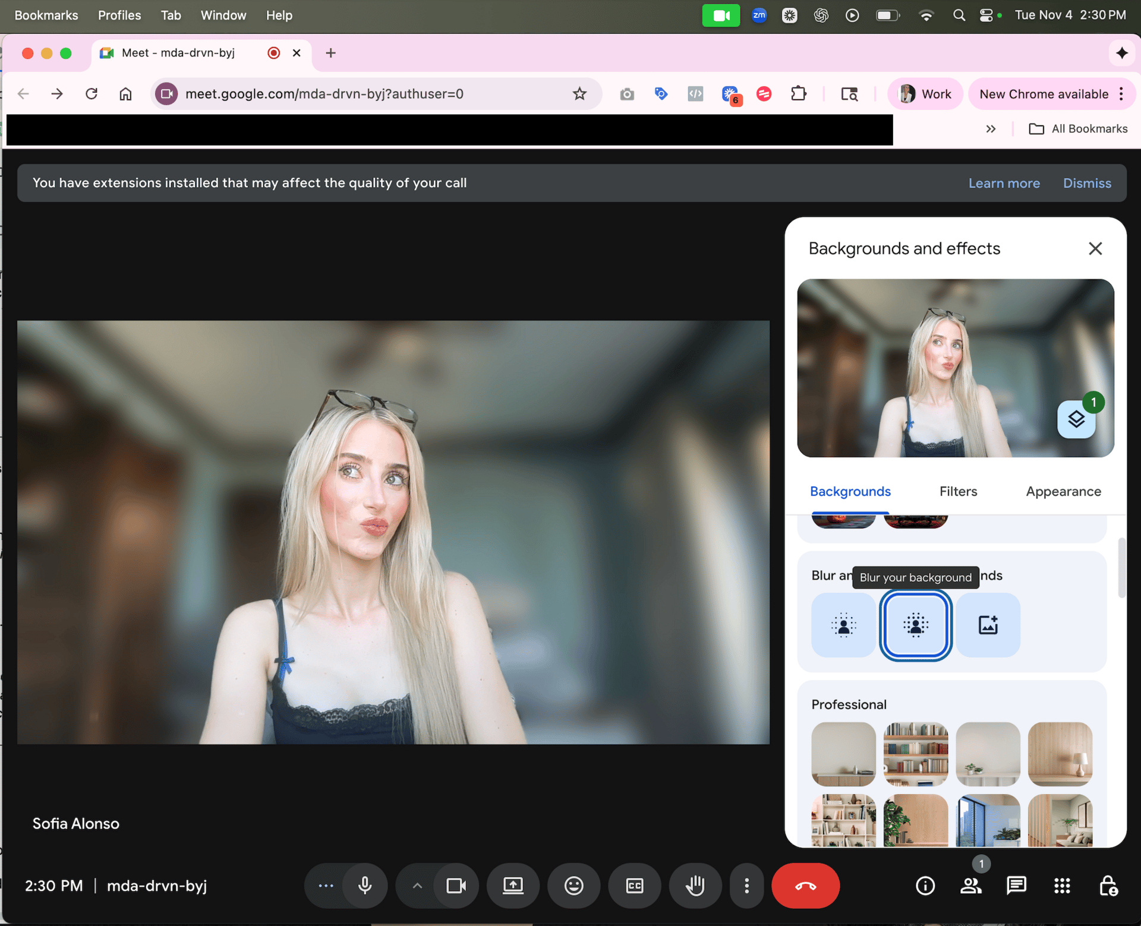1141x926 pixels.
Task: Open the three-dot more options menu
Action: (746, 886)
